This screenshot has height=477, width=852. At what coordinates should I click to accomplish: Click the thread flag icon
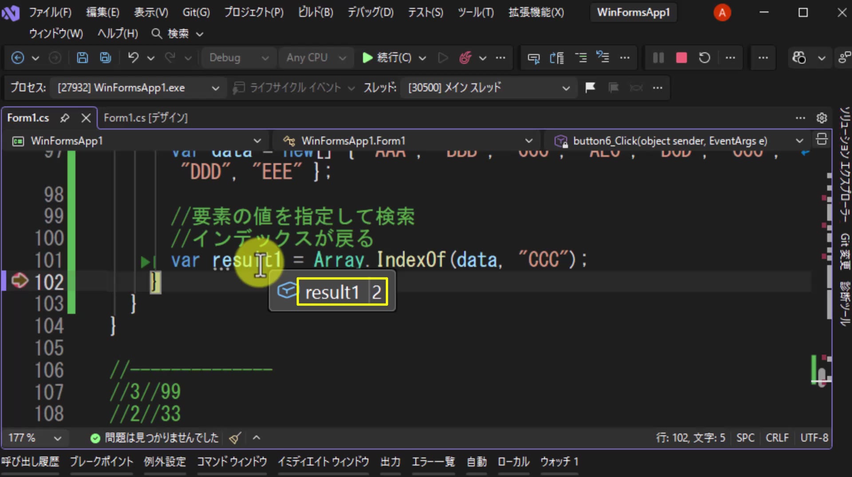pos(590,87)
